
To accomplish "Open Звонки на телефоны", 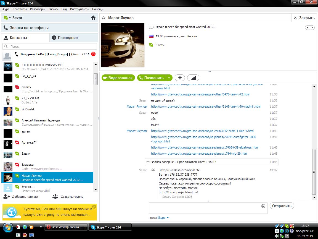I will point(50,28).
